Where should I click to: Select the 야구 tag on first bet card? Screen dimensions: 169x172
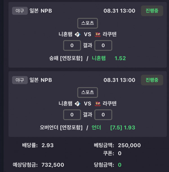[20, 11]
